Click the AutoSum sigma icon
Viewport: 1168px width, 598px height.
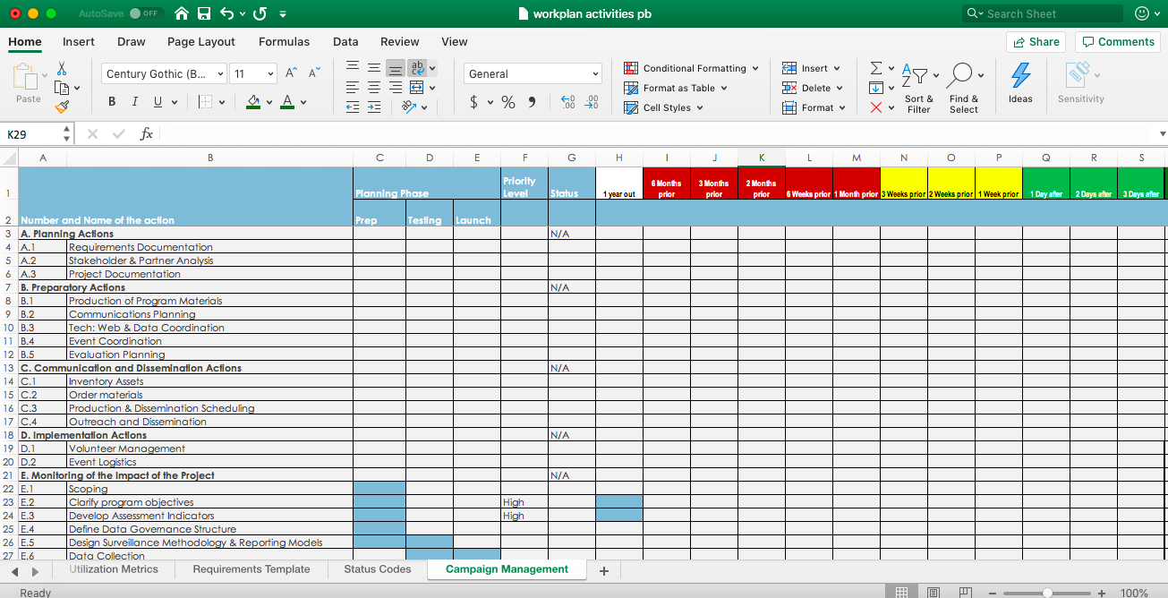(876, 68)
